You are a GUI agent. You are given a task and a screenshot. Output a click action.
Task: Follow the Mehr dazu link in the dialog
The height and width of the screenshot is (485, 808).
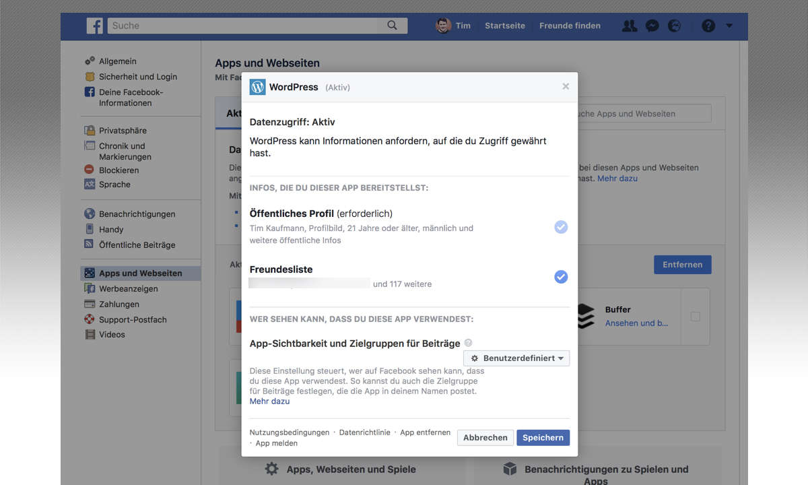[x=269, y=401]
